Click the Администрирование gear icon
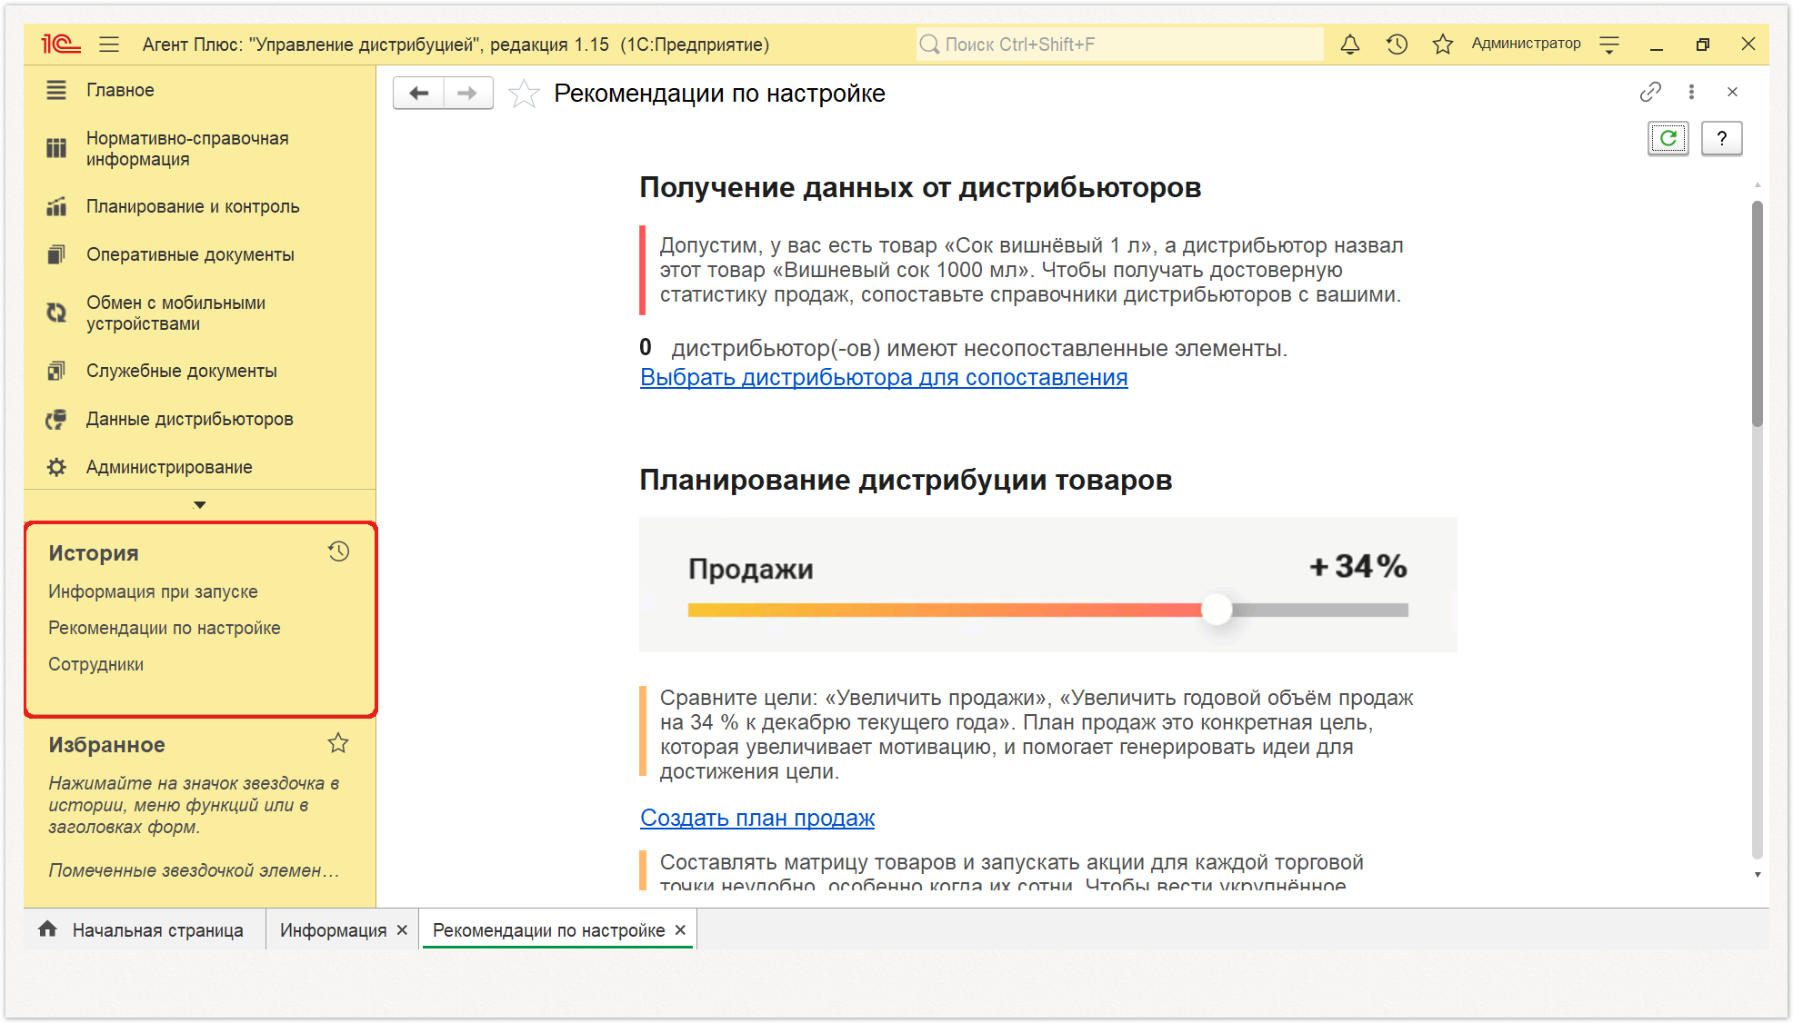Screen dimensions: 1793x1023 pos(56,467)
